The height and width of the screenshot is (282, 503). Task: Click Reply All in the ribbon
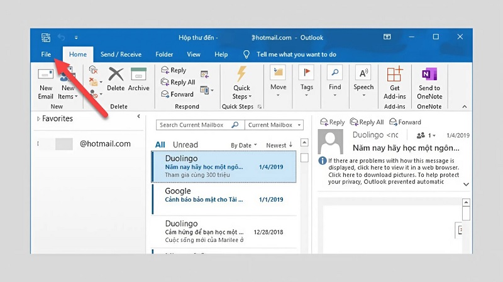coord(178,82)
